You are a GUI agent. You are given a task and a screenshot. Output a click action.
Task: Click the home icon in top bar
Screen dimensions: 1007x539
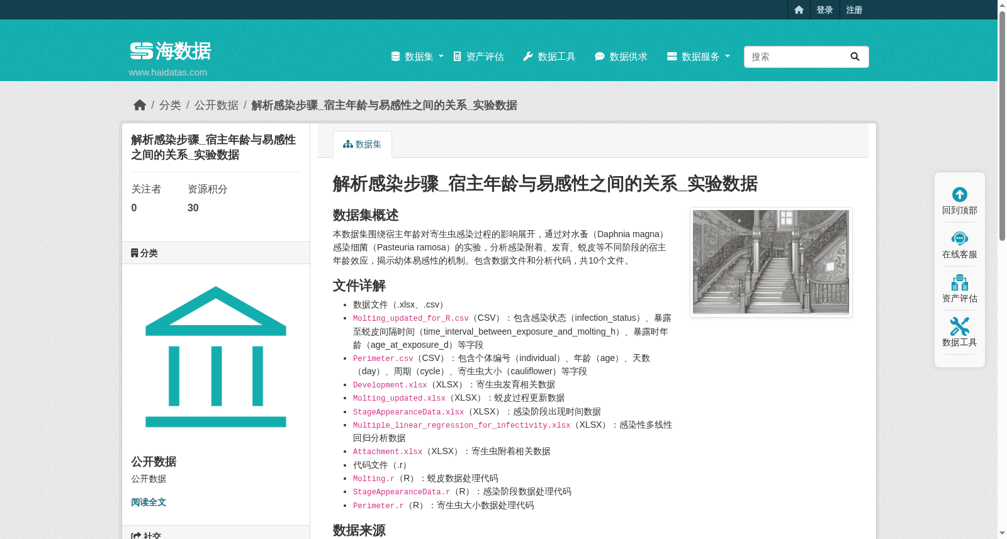click(799, 10)
